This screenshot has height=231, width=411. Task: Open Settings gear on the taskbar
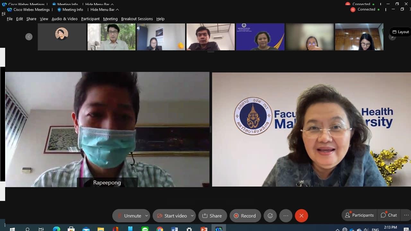coord(189,229)
